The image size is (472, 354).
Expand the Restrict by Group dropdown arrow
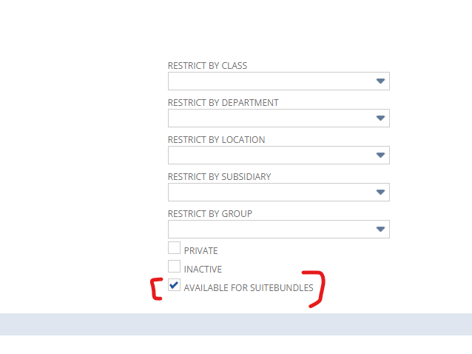pos(380,229)
